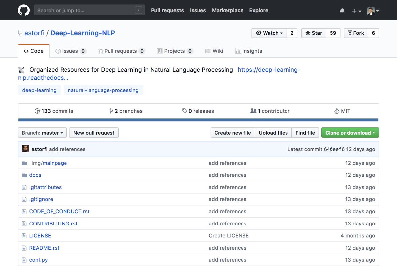This screenshot has height=270, width=397.
Task: Open the .gitignore file
Action: [x=41, y=199]
